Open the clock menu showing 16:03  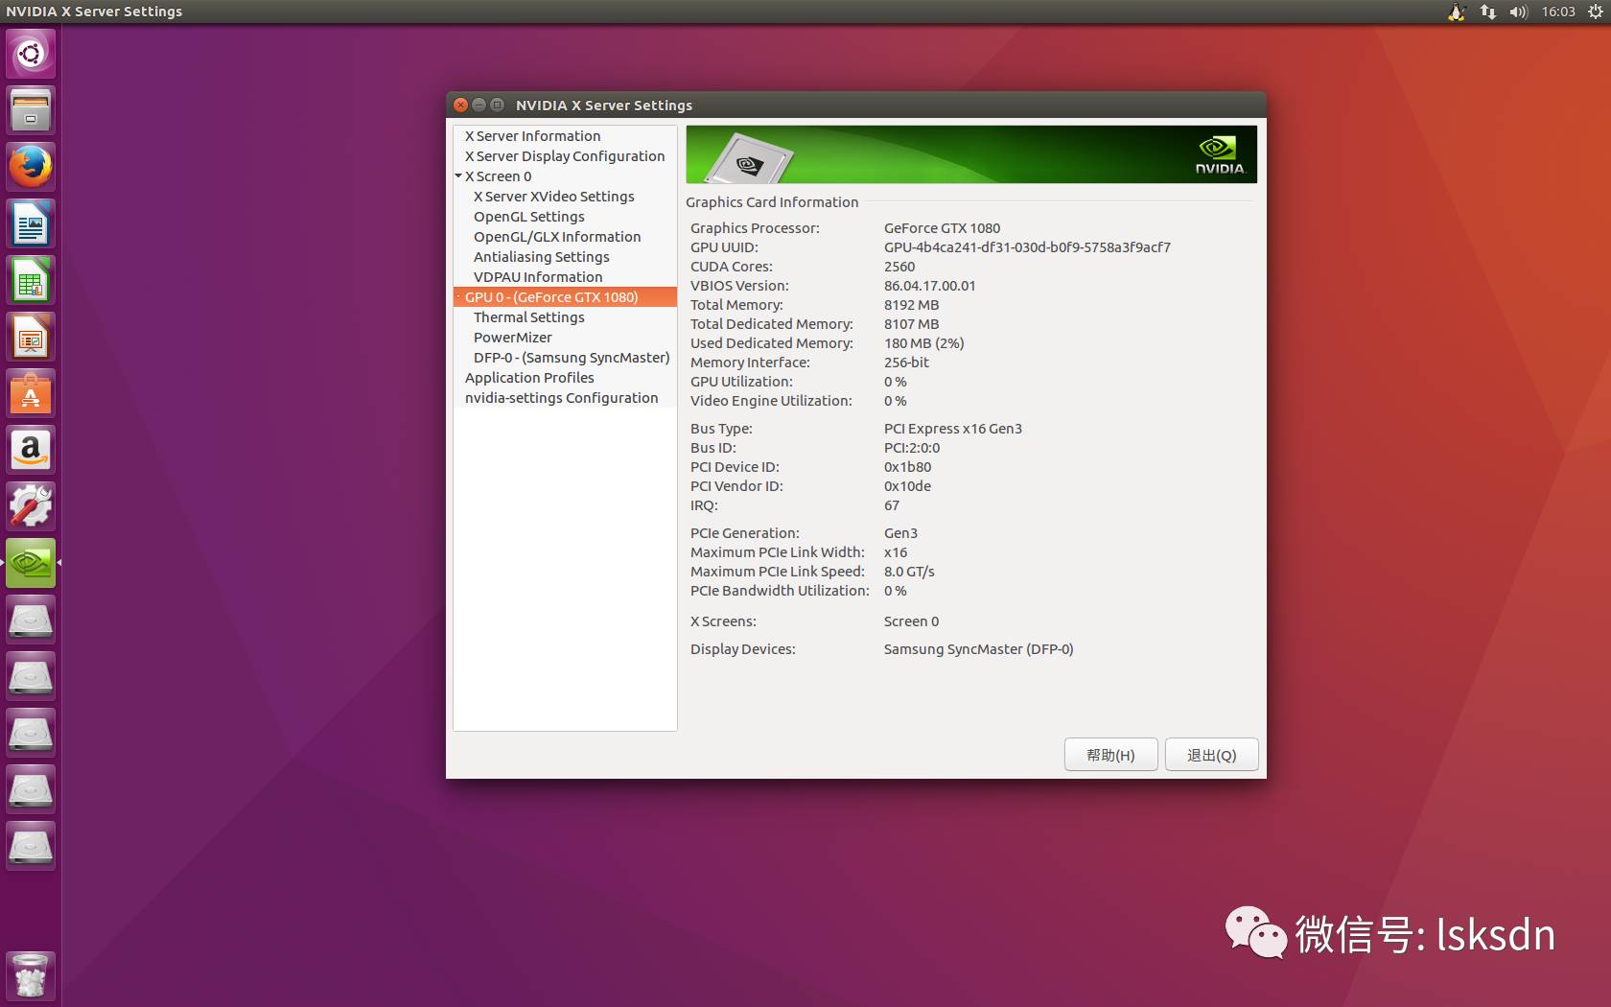1557,12
